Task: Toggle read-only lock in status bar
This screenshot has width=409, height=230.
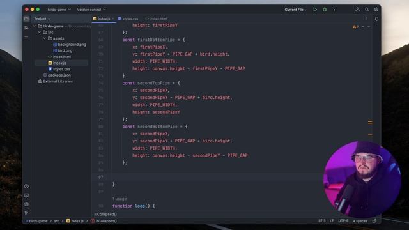Action: point(374,221)
